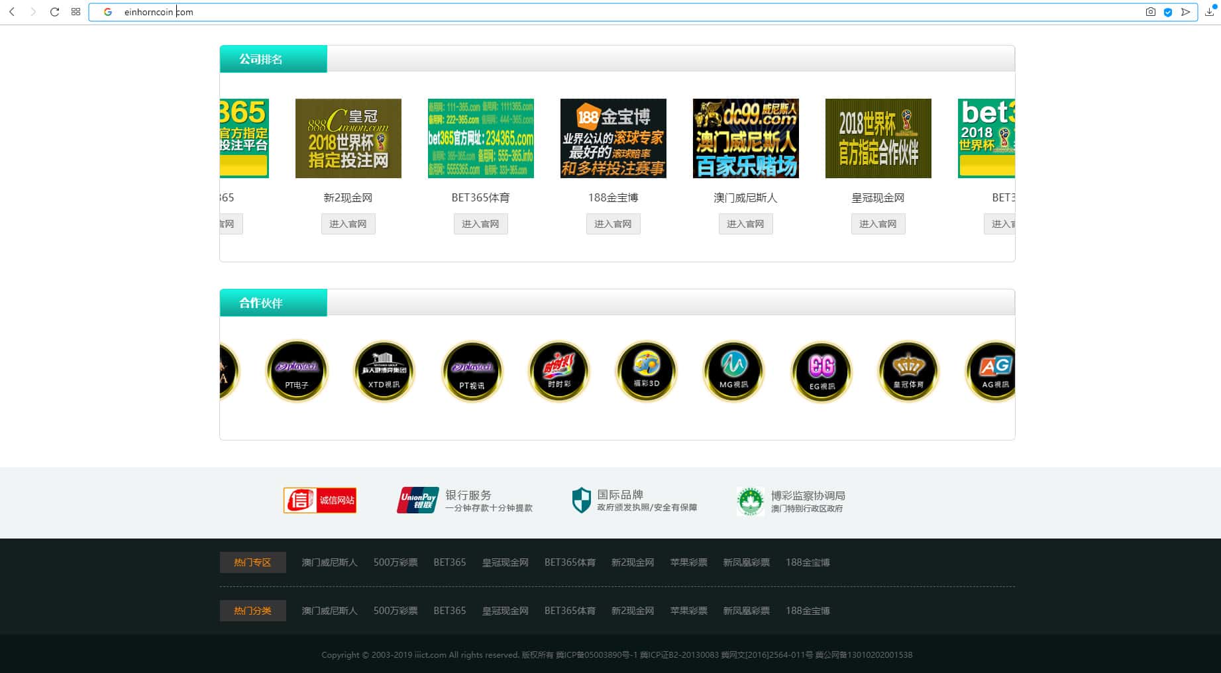Click the 热门分类 footer label
Viewport: 1221px width, 673px height.
point(253,611)
